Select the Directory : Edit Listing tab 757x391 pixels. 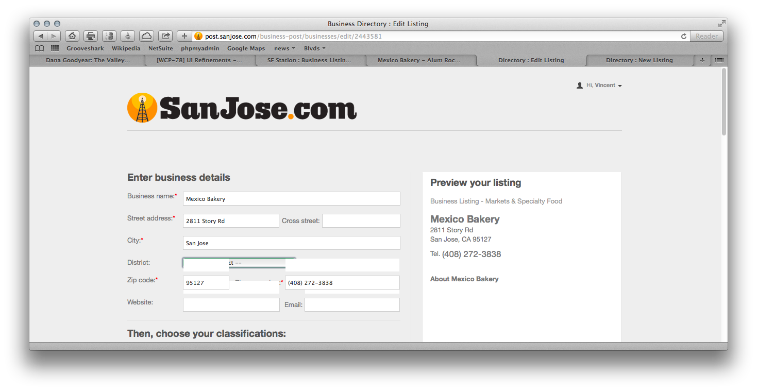[531, 60]
